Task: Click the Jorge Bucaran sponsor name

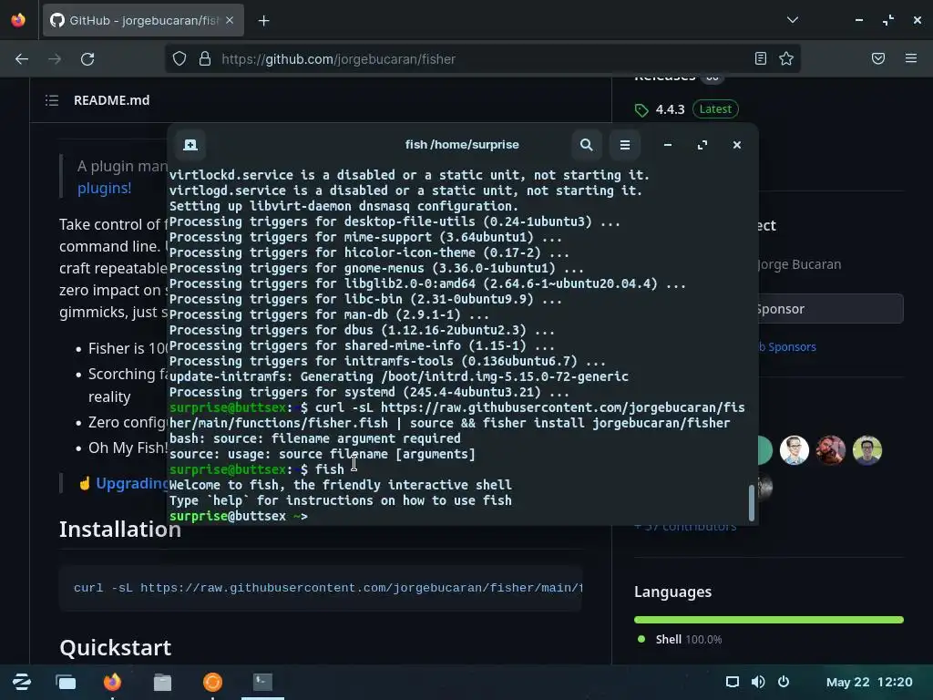Action: 799,264
